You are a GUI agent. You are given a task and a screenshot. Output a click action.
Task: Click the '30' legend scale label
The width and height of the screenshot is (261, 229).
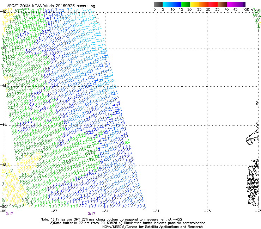click(x=208, y=10)
